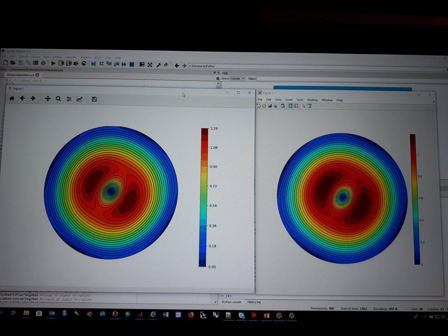Re-run the last script in Spyder
The height and width of the screenshot is (336, 448).
84,64
